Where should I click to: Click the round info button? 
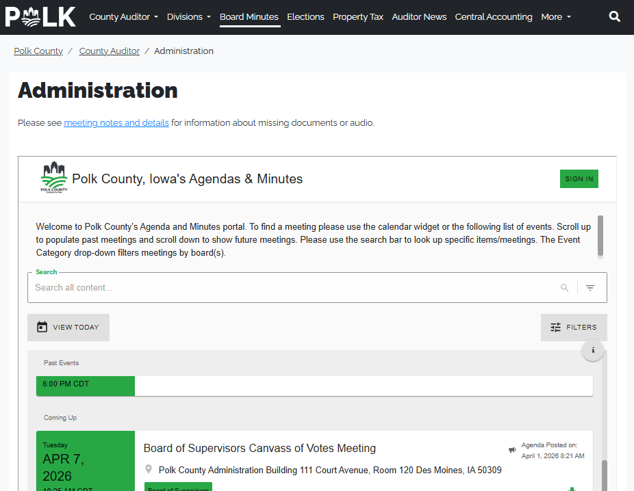[x=593, y=350]
